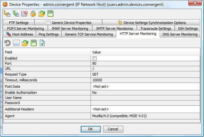Viewport: 204px width, 137px height.
Task: Open Request Type GET value dropdown
Action: pos(145,74)
